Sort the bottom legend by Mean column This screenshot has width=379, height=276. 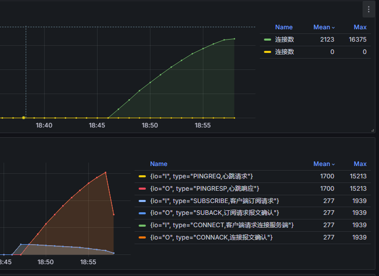point(321,164)
